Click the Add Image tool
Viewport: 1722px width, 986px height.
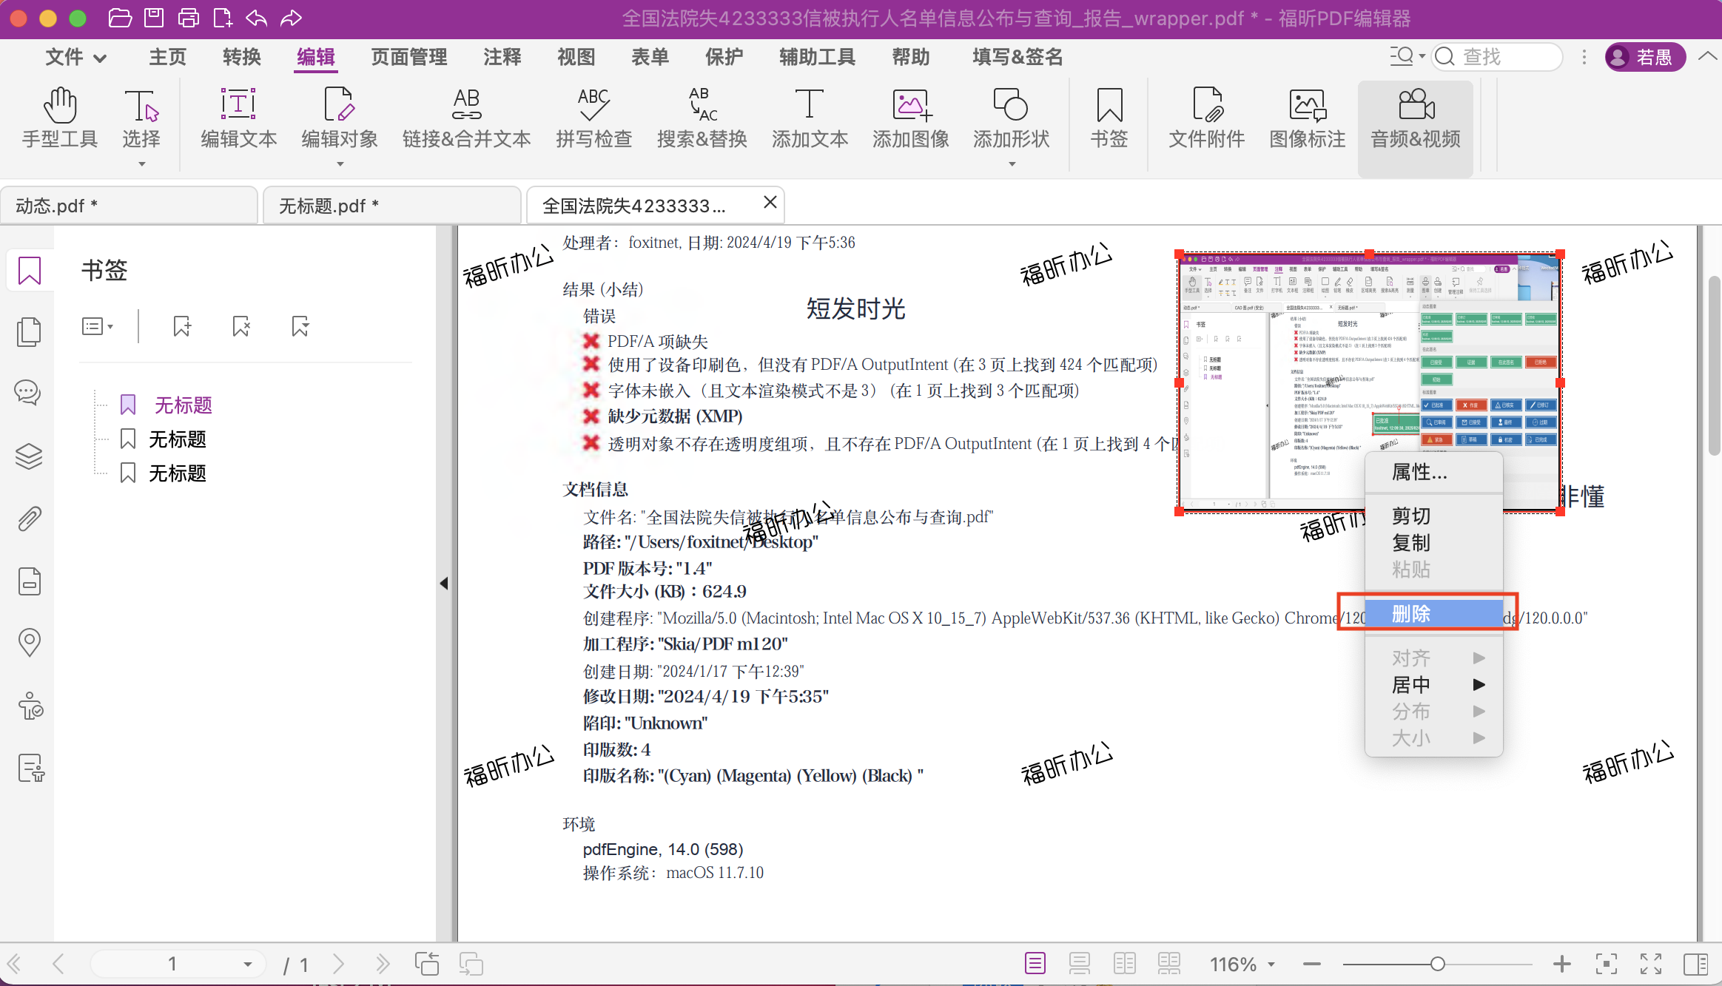tap(910, 118)
